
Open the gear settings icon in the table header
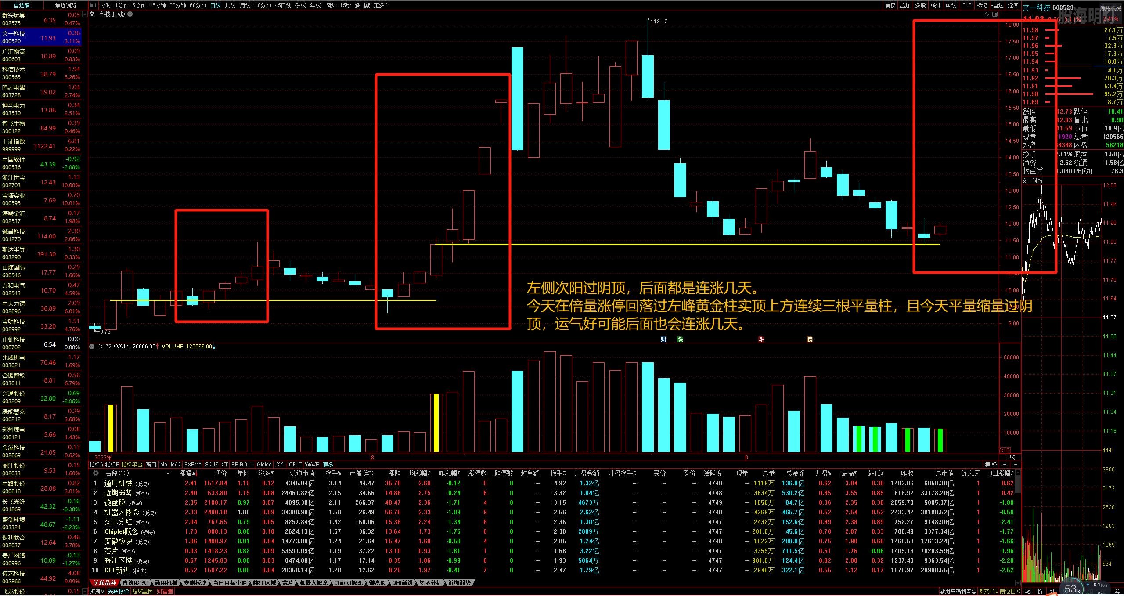[96, 473]
